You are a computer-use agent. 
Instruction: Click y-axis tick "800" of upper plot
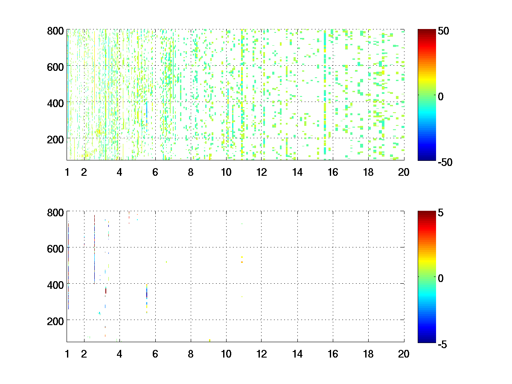click(x=56, y=31)
